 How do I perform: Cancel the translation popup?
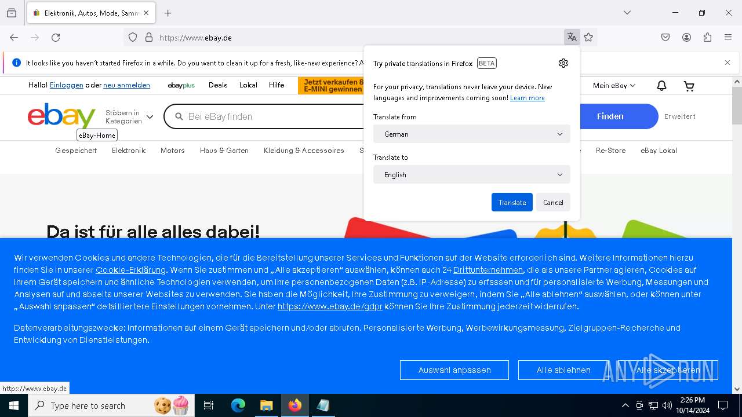[553, 202]
